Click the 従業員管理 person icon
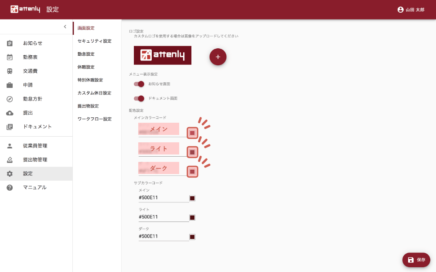 (10, 146)
